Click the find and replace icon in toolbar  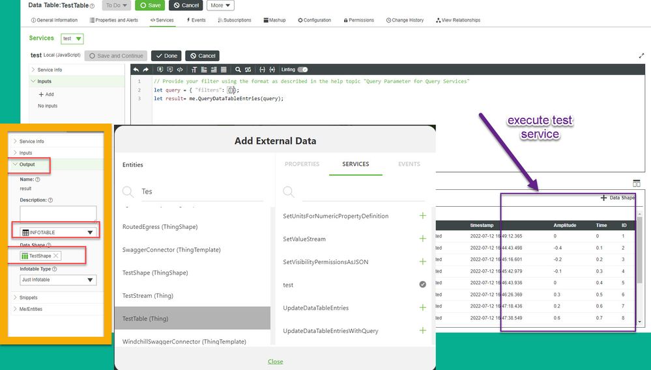248,70
